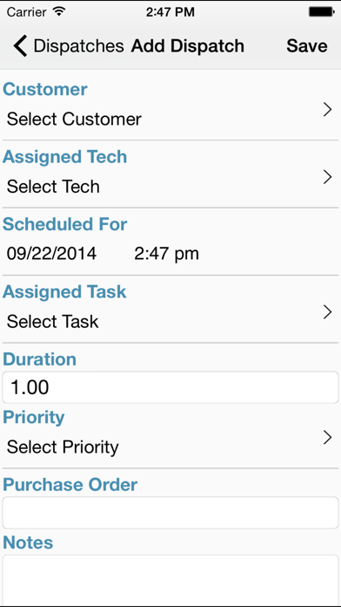
Task: Choose the Select Customer option
Action: point(74,119)
